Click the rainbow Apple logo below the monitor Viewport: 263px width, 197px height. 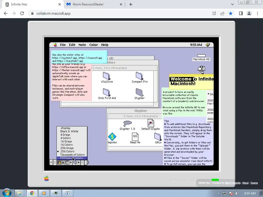(x=46, y=179)
